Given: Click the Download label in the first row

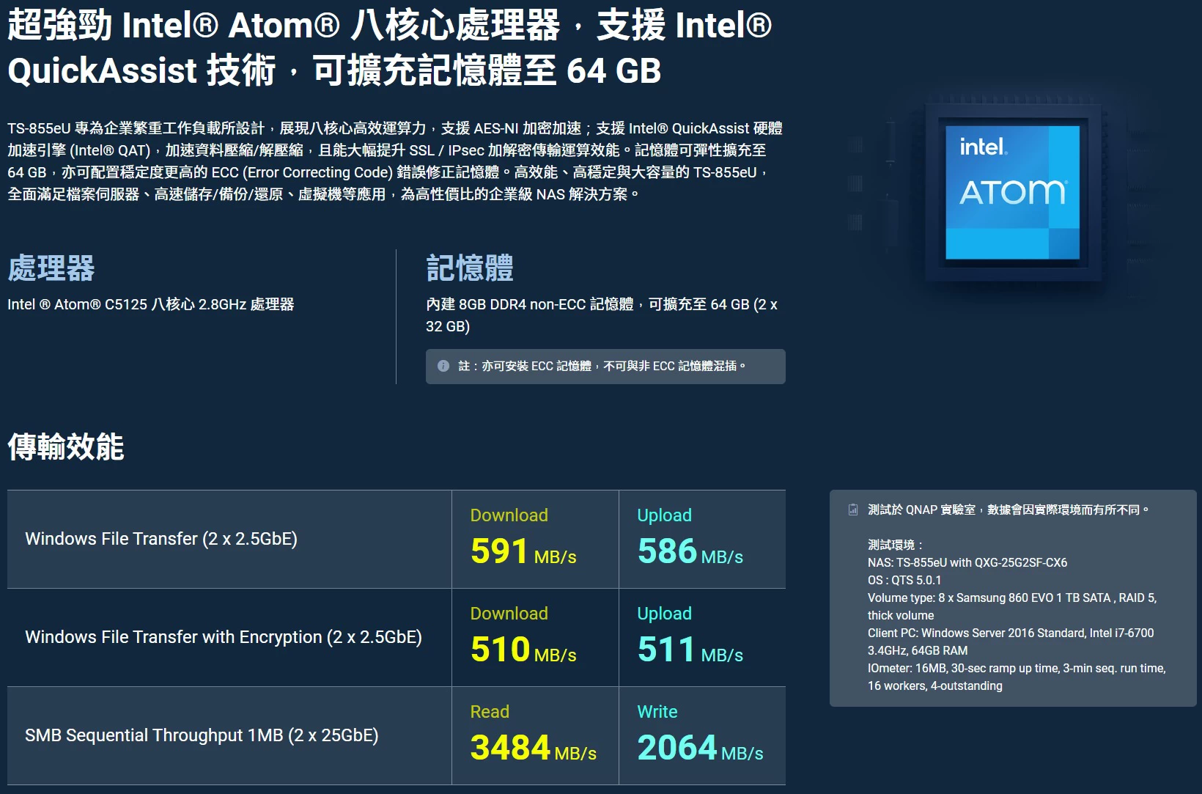Looking at the screenshot, I should click(x=509, y=515).
